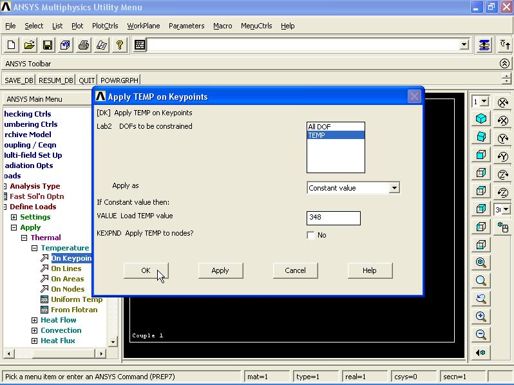Click Cancel in Apply TEMP dialog
Screen dimensions: 514x385
pyautogui.click(x=295, y=270)
